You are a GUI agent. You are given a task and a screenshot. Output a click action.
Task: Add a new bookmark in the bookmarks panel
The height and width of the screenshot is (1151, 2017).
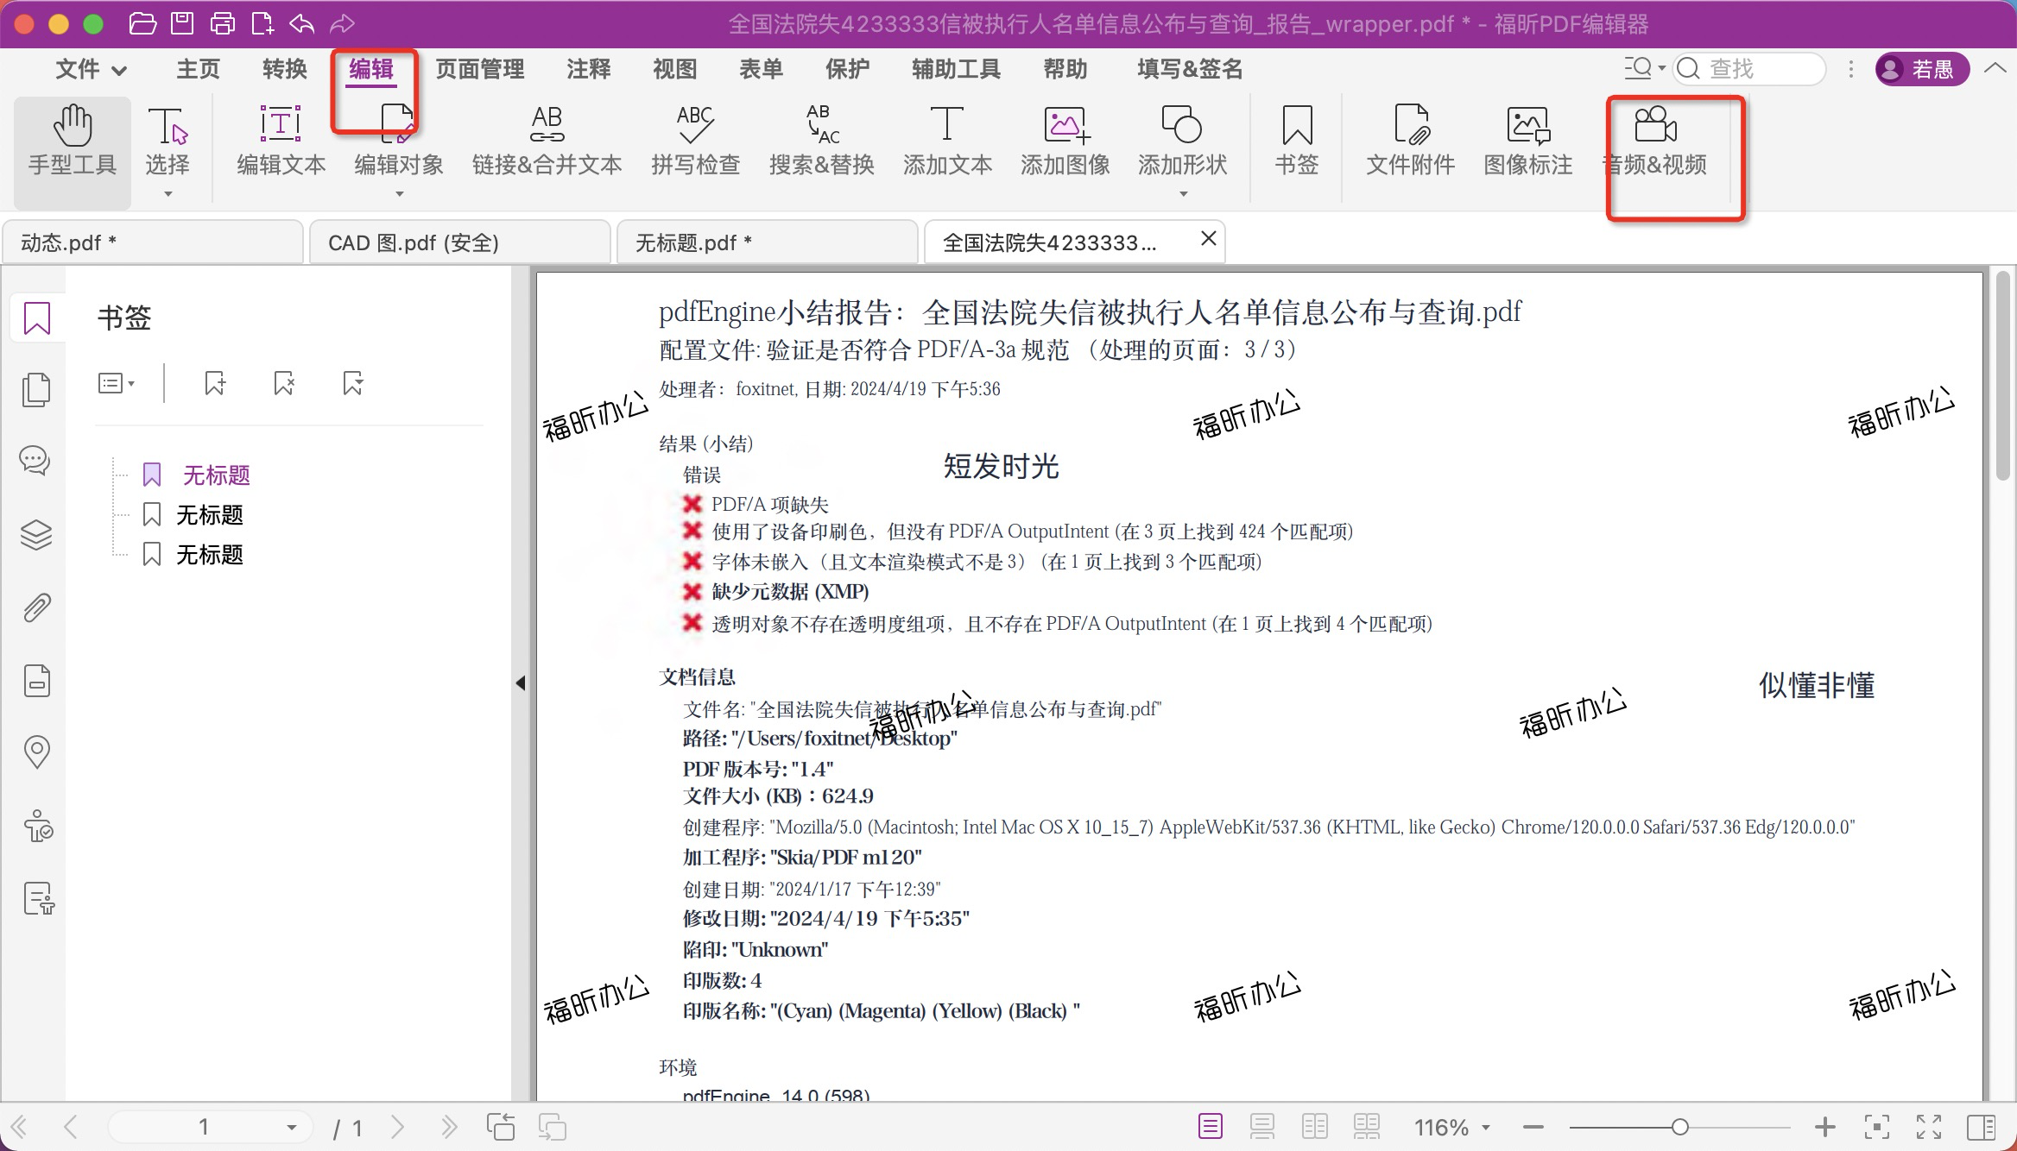click(x=214, y=383)
